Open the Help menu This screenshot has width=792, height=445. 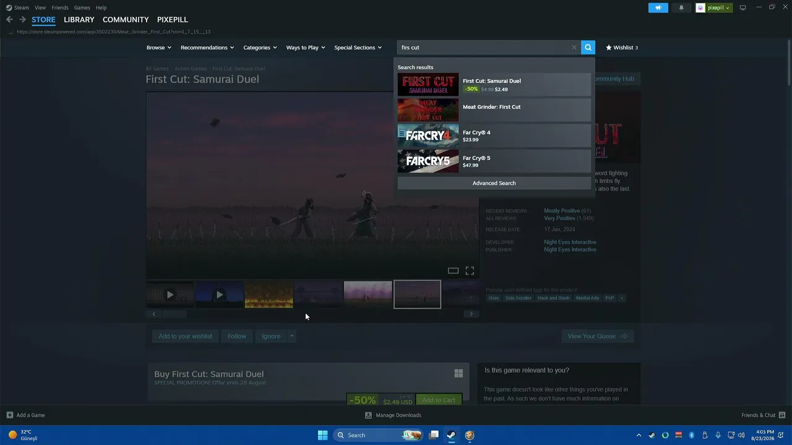(101, 7)
